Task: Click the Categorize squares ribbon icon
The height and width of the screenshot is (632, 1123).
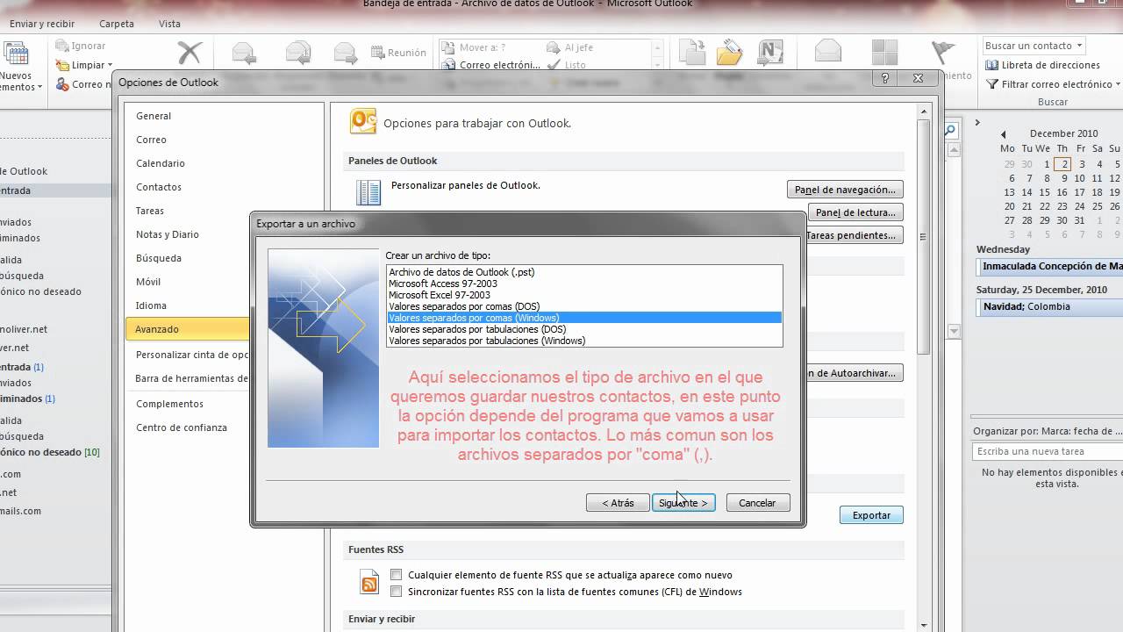Action: pyautogui.click(x=885, y=53)
